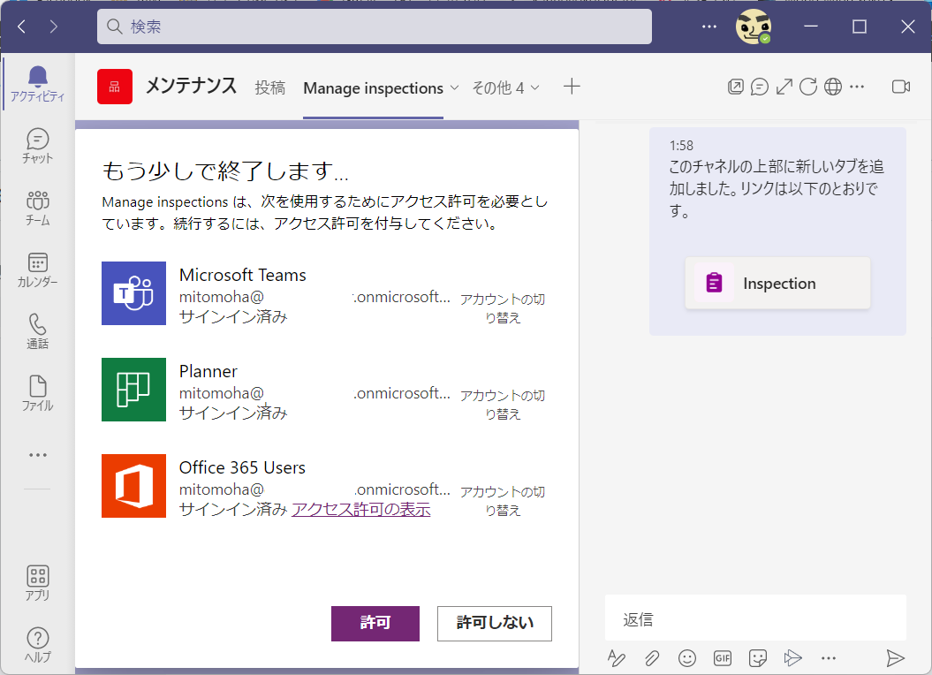Viewport: 932px width, 675px height.
Task: Send the reply with the send arrow
Action: tap(895, 657)
